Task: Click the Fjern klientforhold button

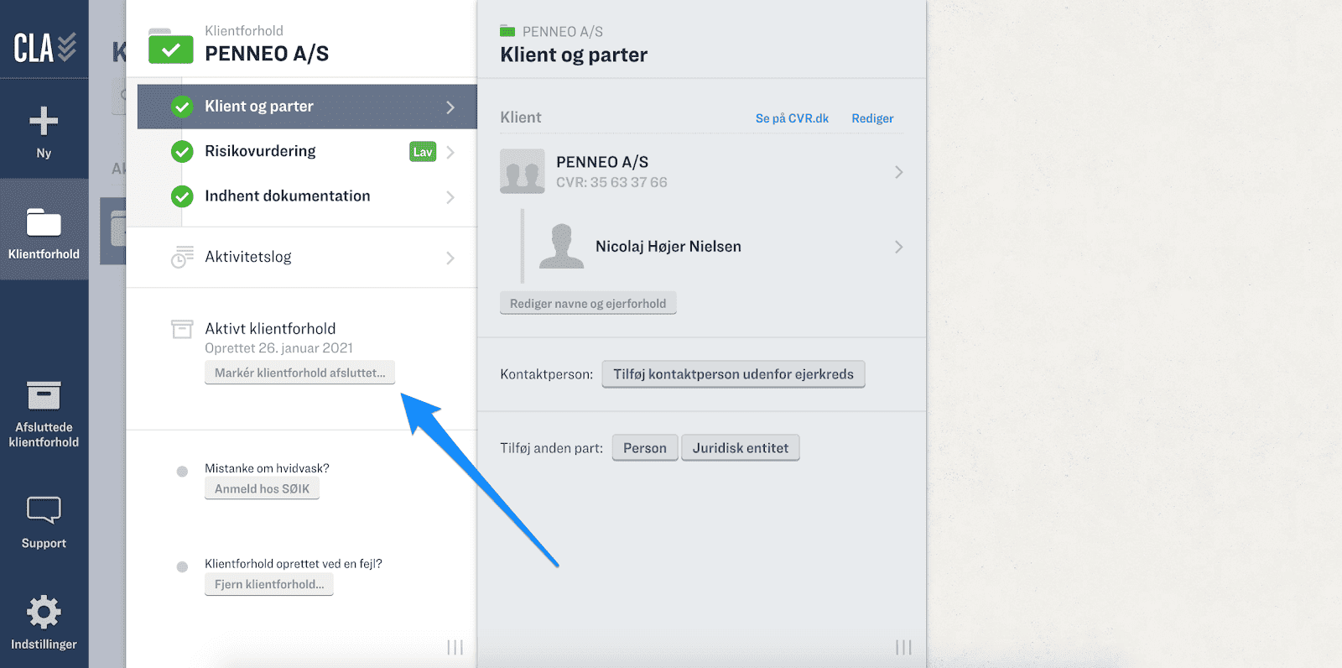Action: coord(268,584)
